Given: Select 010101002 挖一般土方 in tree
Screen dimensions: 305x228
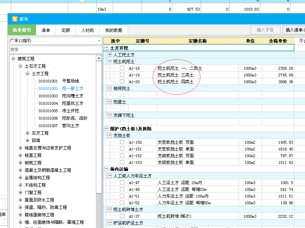Looking at the screenshot, I should [x=61, y=89].
